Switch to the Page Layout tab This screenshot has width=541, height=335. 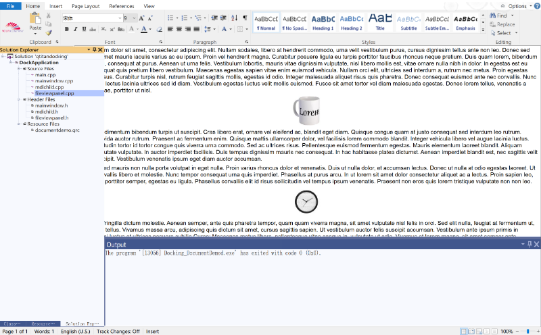[x=86, y=6]
